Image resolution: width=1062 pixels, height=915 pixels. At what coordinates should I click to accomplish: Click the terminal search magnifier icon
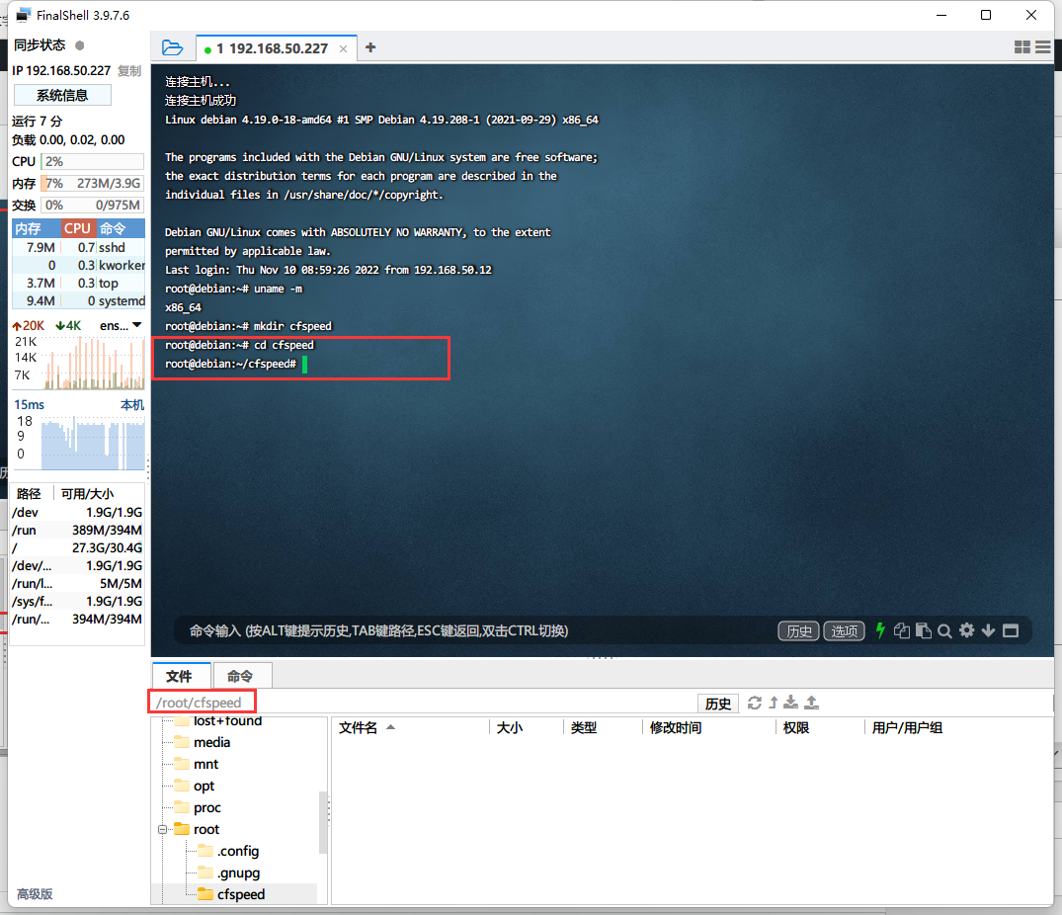[x=944, y=630]
